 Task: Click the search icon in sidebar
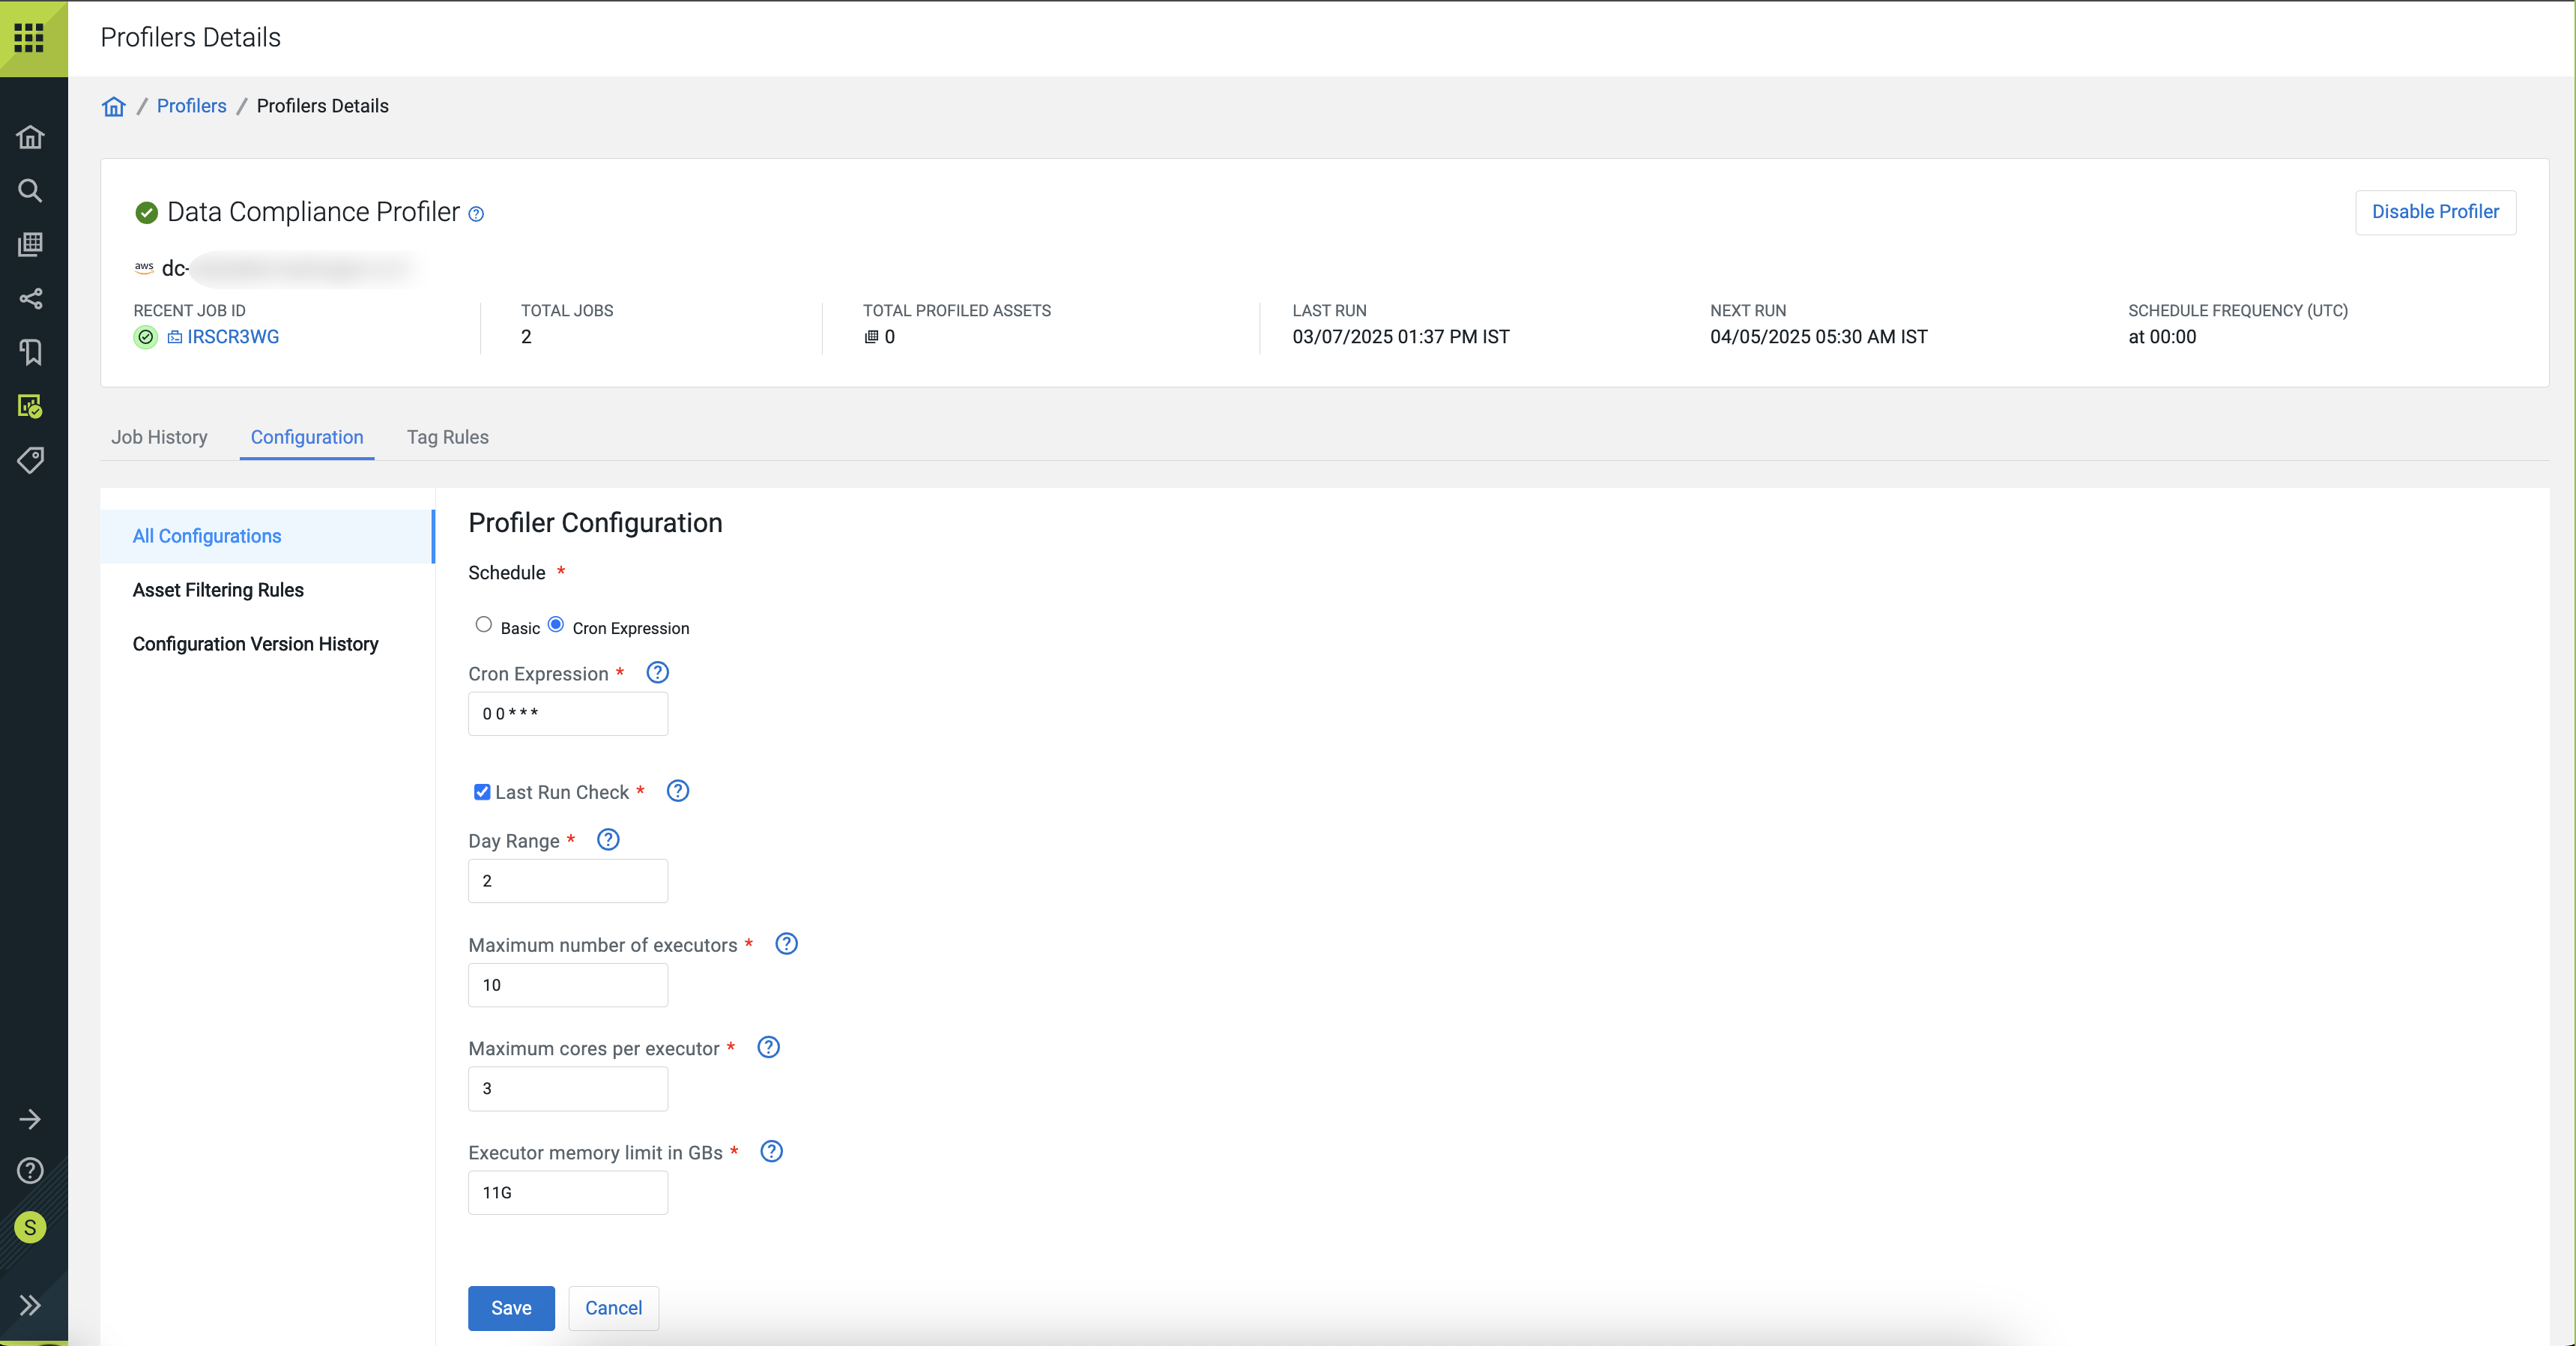(30, 191)
